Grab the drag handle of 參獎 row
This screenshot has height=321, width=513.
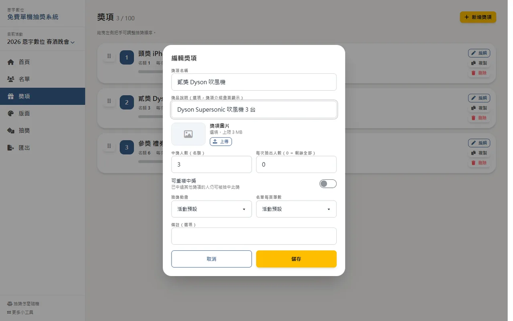click(x=109, y=146)
